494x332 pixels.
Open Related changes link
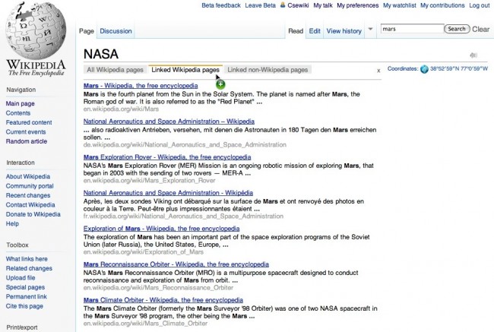(x=29, y=268)
